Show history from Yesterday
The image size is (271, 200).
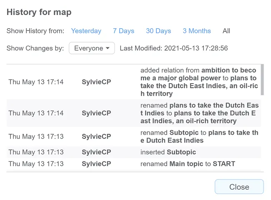[x=86, y=31]
